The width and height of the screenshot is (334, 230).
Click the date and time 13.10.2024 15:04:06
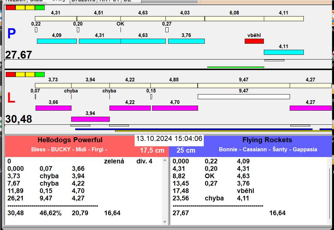tap(169, 139)
